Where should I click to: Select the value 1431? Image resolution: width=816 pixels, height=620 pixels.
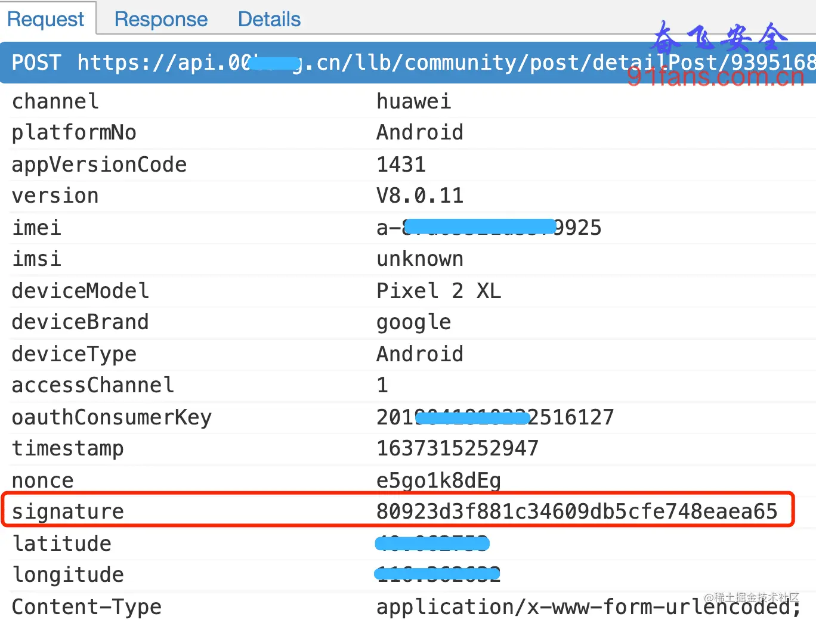[x=401, y=165]
